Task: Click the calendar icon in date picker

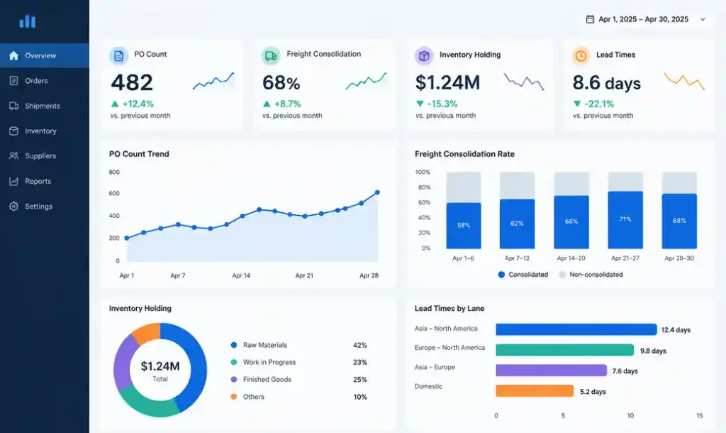Action: [590, 19]
